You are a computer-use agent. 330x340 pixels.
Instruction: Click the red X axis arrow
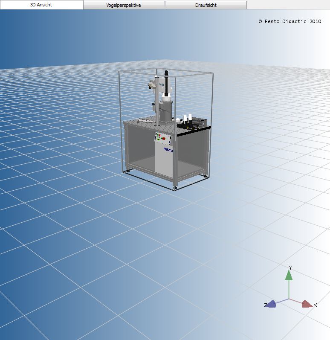pos(307,304)
